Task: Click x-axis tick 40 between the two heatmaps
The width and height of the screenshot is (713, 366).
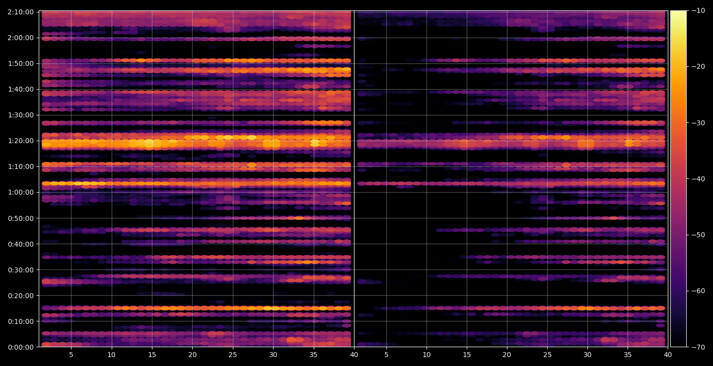Action: tap(354, 355)
